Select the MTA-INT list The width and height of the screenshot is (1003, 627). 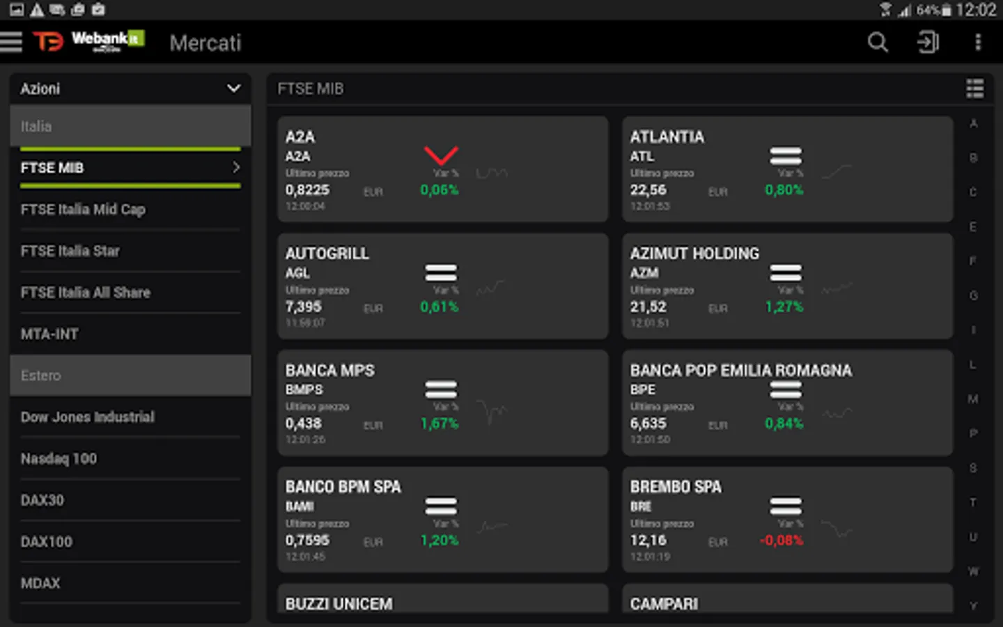click(49, 334)
